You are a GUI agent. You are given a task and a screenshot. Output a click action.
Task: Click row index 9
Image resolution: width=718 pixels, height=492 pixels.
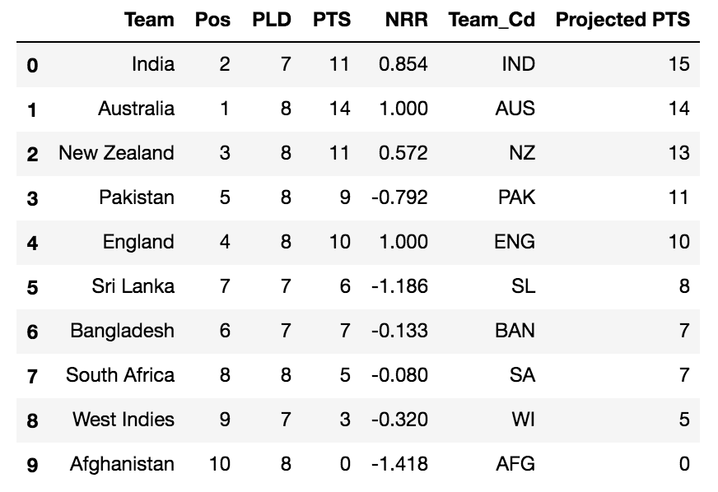tap(32, 465)
